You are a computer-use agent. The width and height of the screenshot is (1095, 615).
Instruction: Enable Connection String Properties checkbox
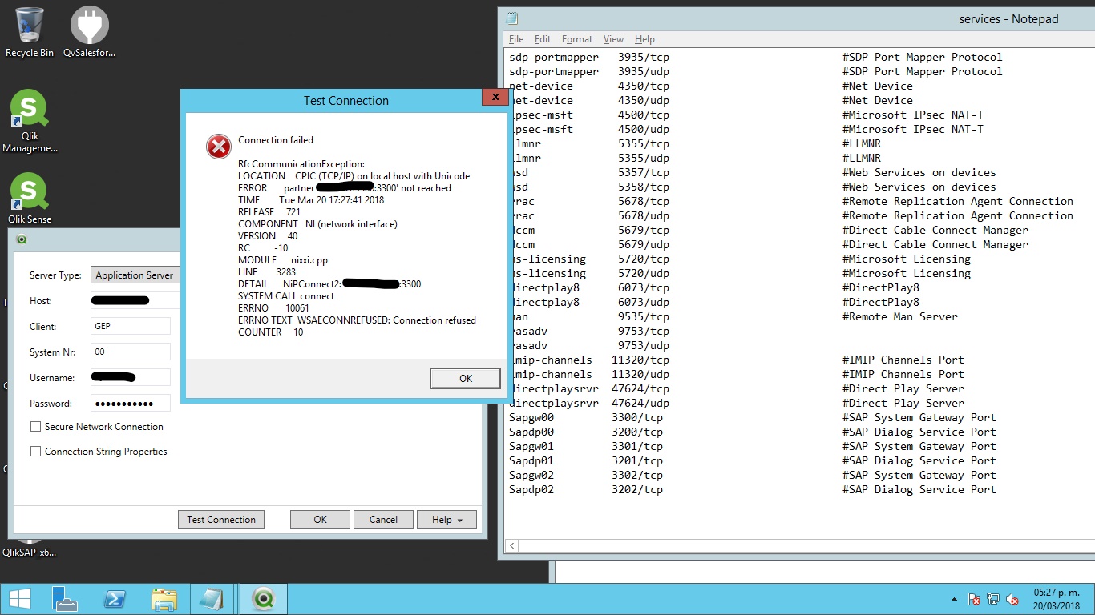point(35,452)
